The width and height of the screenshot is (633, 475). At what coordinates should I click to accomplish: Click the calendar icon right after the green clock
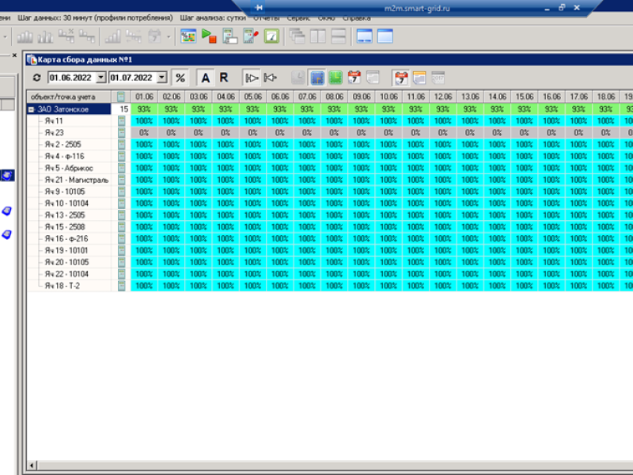click(354, 78)
